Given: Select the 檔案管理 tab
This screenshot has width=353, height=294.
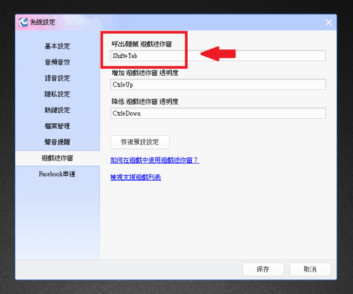Looking at the screenshot, I should pos(57,126).
